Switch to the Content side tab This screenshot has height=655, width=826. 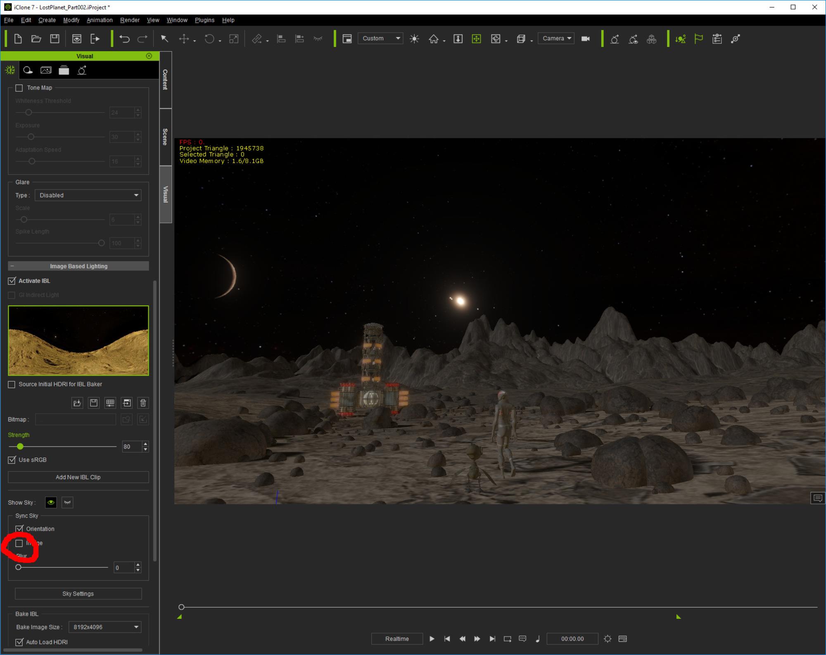[165, 80]
